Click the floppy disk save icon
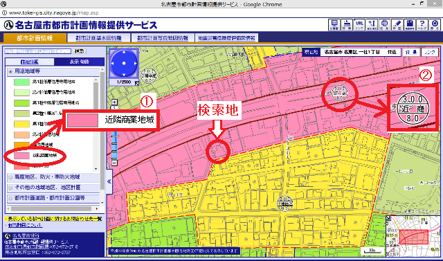The image size is (443, 261). [409, 25]
